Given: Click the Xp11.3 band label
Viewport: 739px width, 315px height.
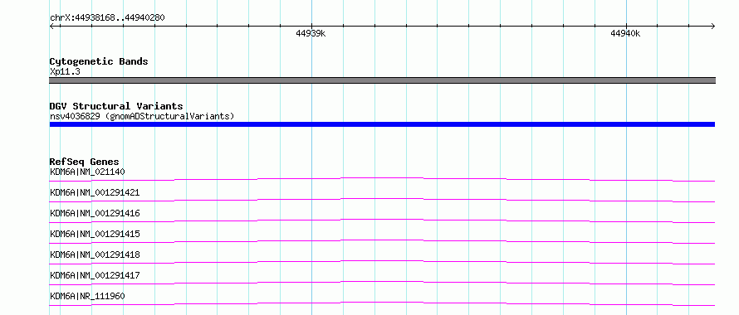Looking at the screenshot, I should [65, 72].
